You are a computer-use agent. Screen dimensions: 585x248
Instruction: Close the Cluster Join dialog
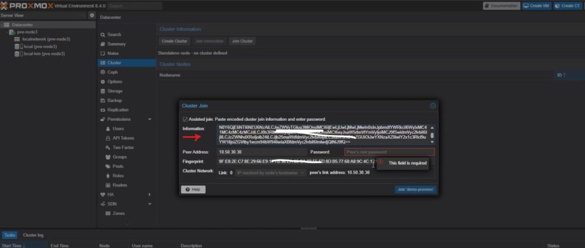433,105
